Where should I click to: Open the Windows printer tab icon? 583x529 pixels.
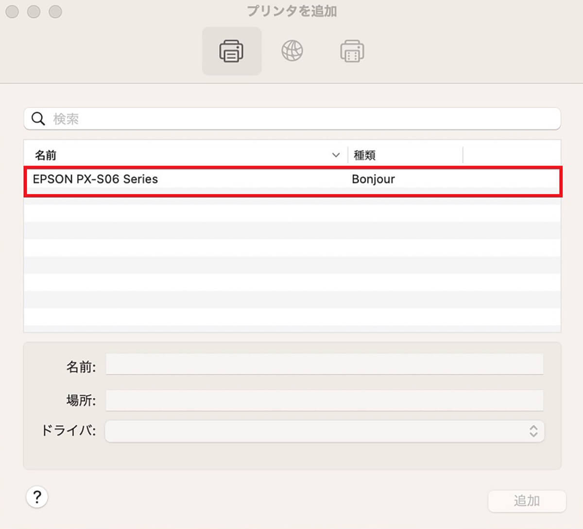pyautogui.click(x=352, y=51)
